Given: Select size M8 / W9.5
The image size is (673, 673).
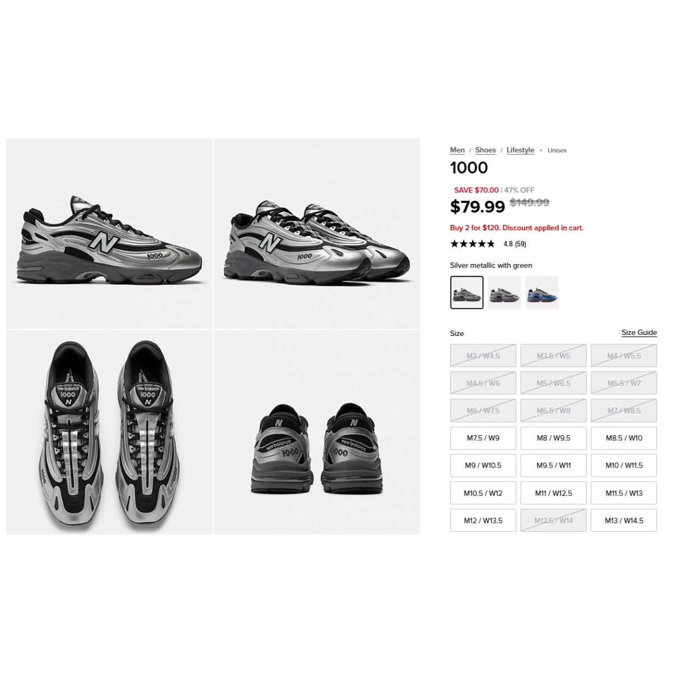Looking at the screenshot, I should click(x=554, y=438).
